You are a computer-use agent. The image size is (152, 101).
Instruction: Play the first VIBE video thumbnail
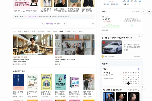pos(109,97)
